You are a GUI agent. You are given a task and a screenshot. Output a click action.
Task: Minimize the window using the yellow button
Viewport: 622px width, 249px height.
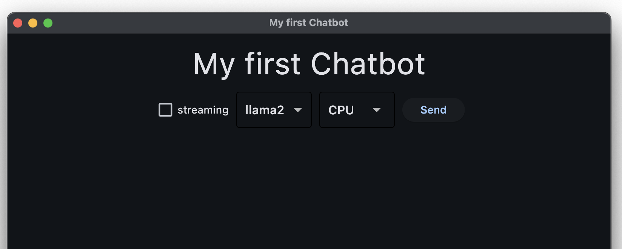[x=33, y=23]
